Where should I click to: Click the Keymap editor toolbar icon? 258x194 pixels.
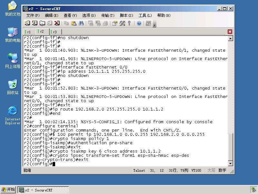(x=122, y=23)
